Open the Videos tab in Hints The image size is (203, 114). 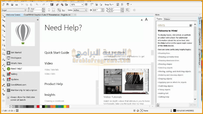(167, 19)
